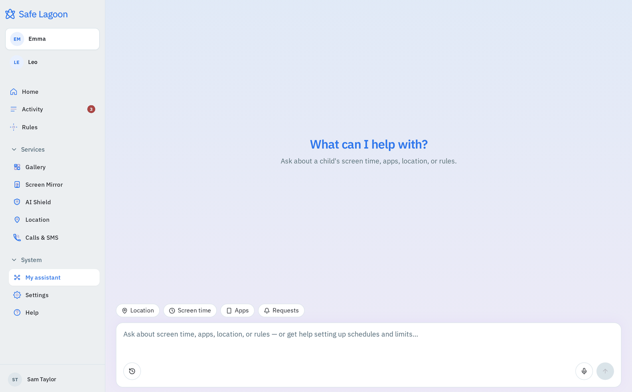Viewport: 632px width, 392px height.
Task: Open Sam Taylor's account menu
Action: click(x=52, y=379)
